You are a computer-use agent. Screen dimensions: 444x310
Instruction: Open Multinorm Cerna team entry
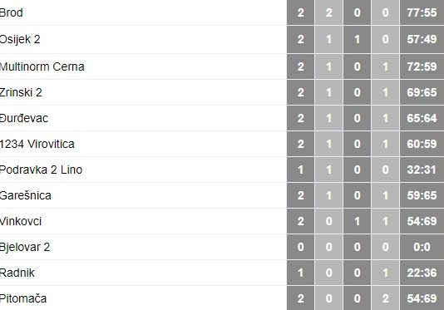point(42,66)
